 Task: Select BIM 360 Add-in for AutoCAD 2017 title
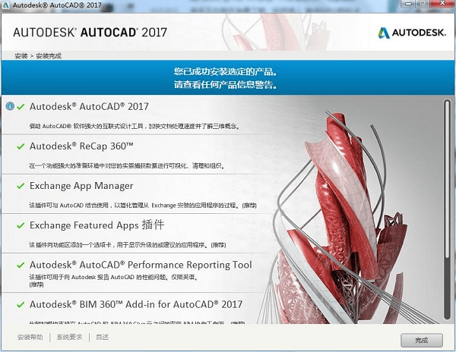(x=136, y=304)
